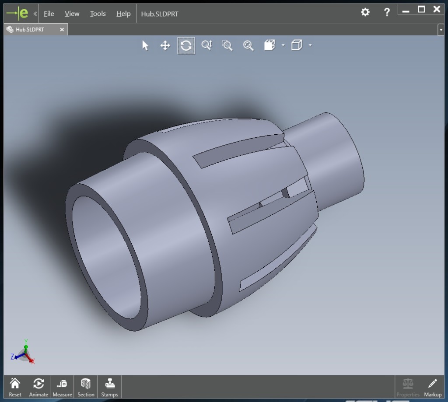Click the question mark help icon

(x=387, y=12)
